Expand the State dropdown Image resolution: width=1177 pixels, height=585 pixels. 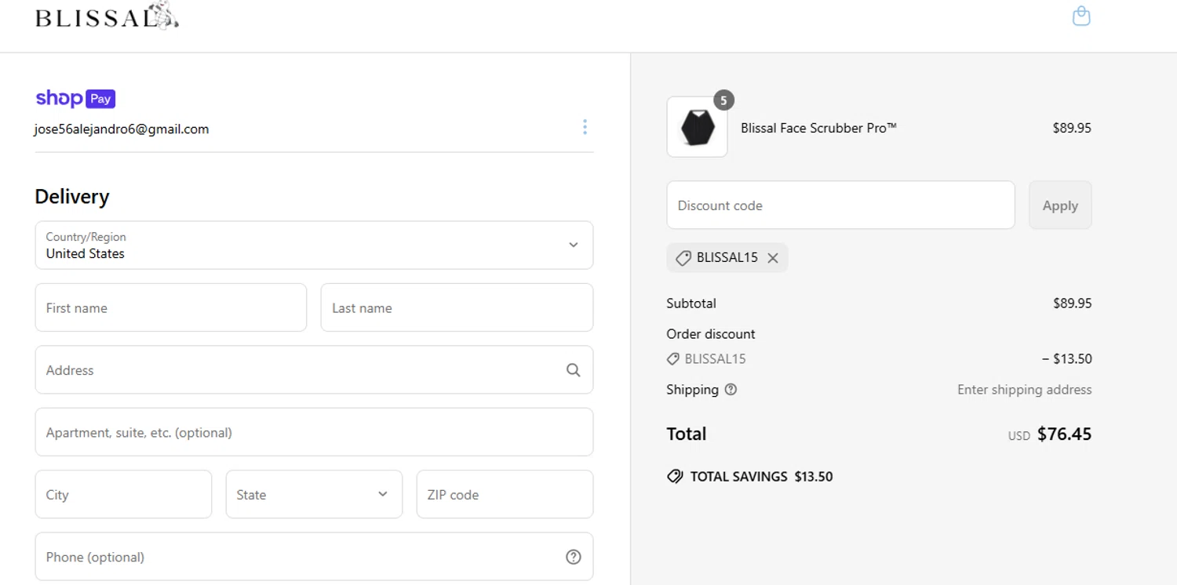pyautogui.click(x=314, y=494)
